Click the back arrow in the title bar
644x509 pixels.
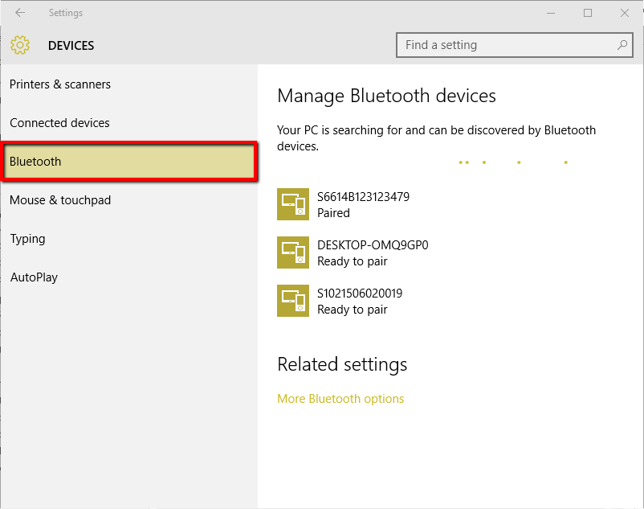pyautogui.click(x=20, y=13)
